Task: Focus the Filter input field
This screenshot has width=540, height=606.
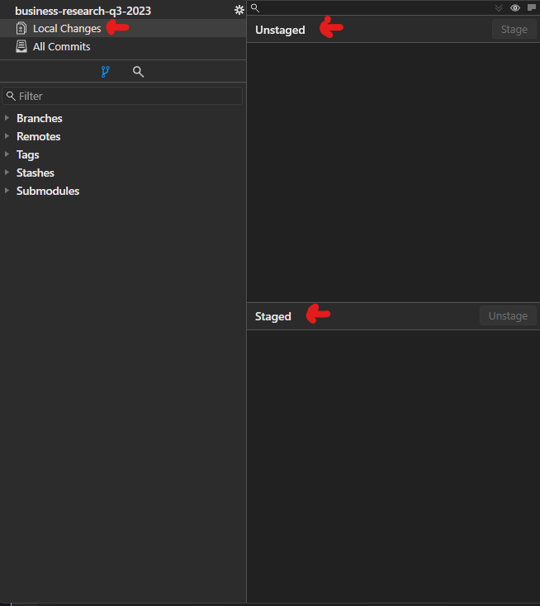Action: [x=122, y=96]
